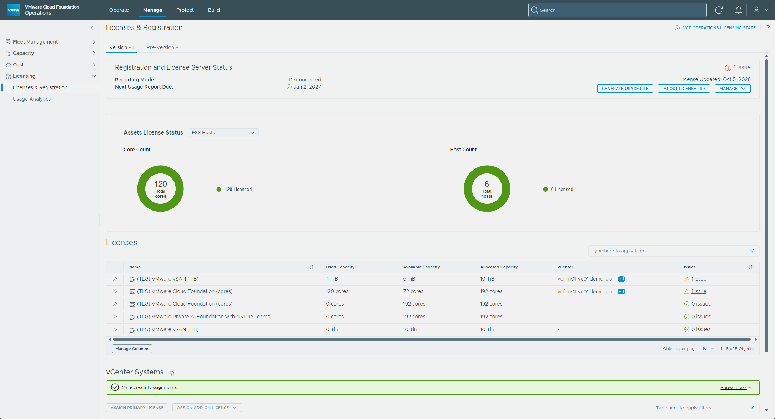
Task: Expand the Private AI Foundation with NVIDIA row
Action: (115, 317)
